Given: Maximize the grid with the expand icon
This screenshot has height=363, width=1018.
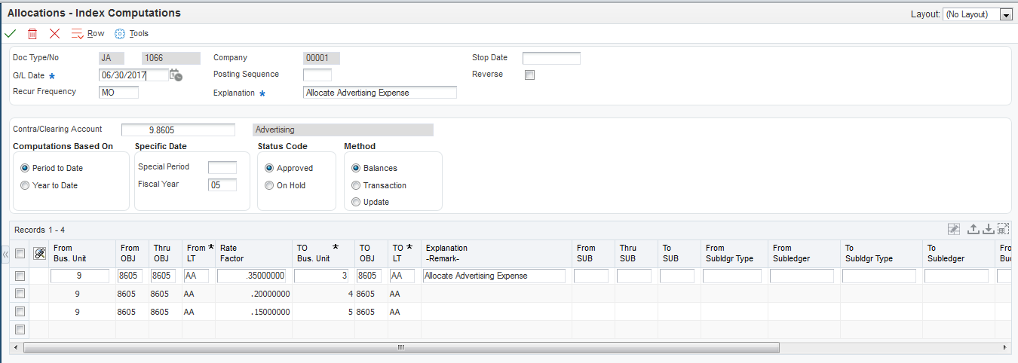Looking at the screenshot, I should [x=1003, y=229].
